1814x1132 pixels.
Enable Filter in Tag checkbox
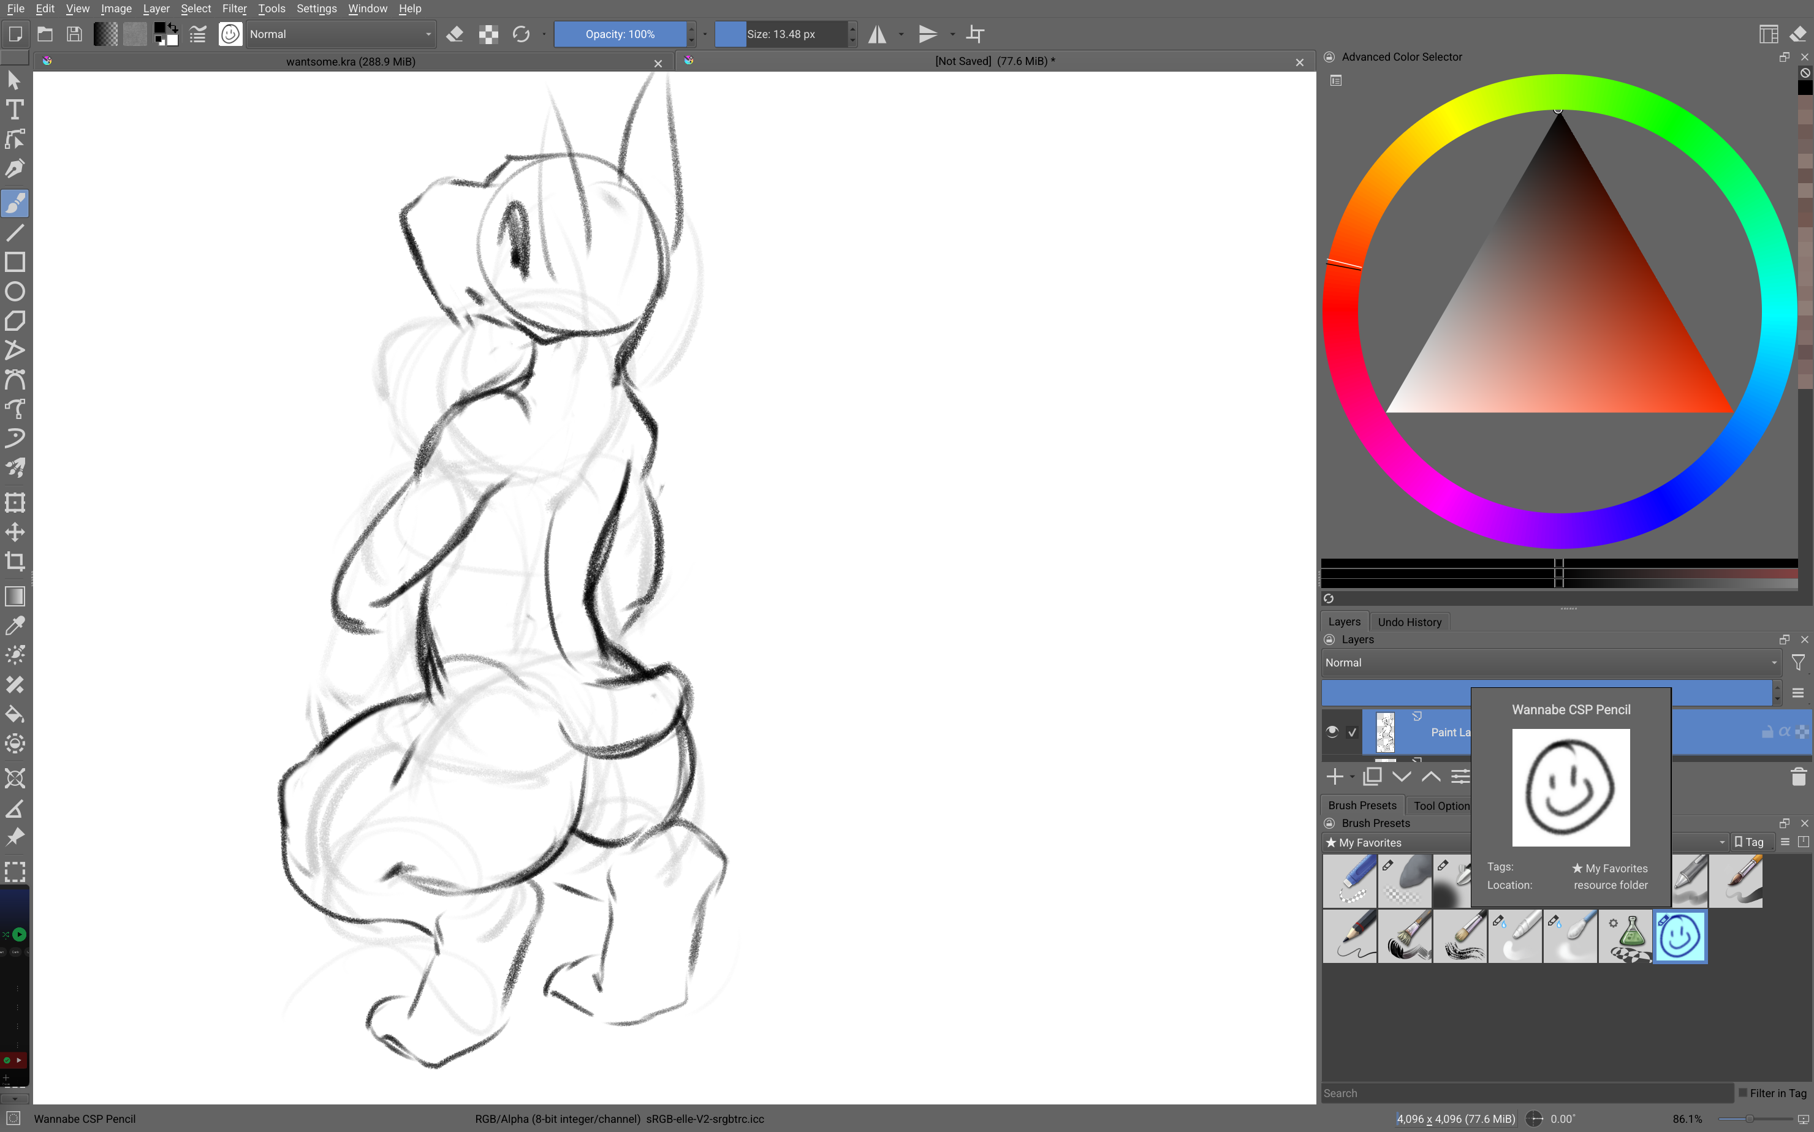click(1744, 1093)
